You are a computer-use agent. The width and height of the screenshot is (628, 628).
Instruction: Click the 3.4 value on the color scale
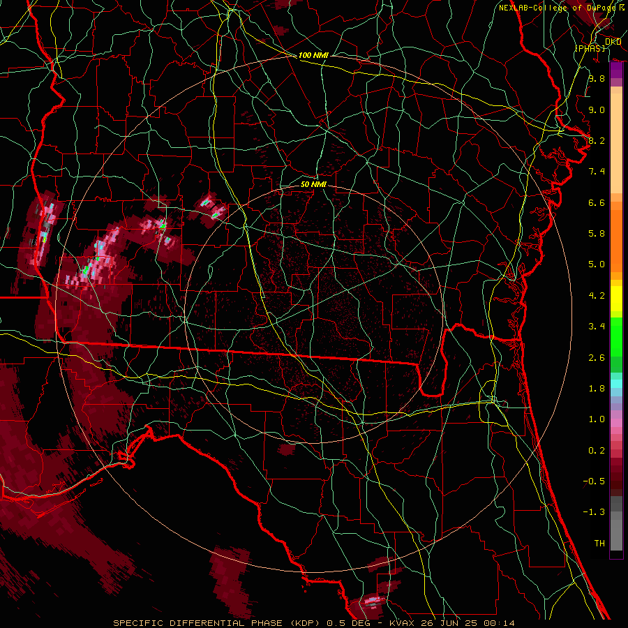pyautogui.click(x=597, y=327)
